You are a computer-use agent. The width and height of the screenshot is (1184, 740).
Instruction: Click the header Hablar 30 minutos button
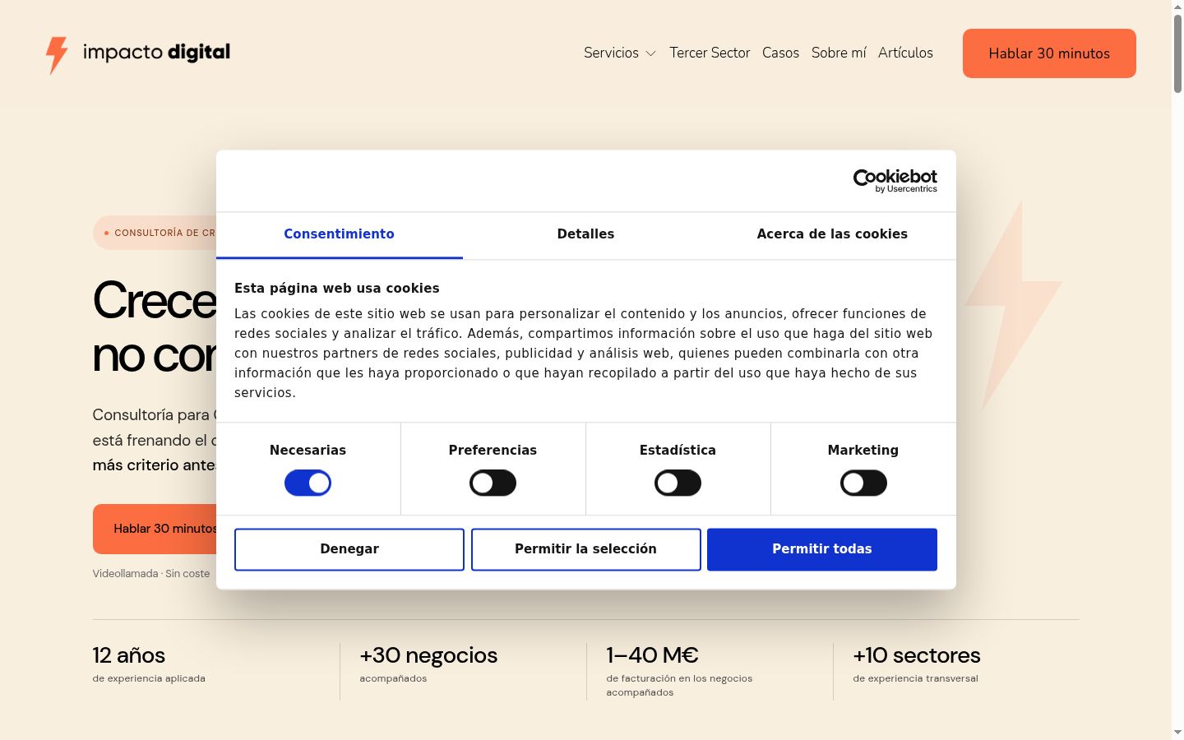1049,53
